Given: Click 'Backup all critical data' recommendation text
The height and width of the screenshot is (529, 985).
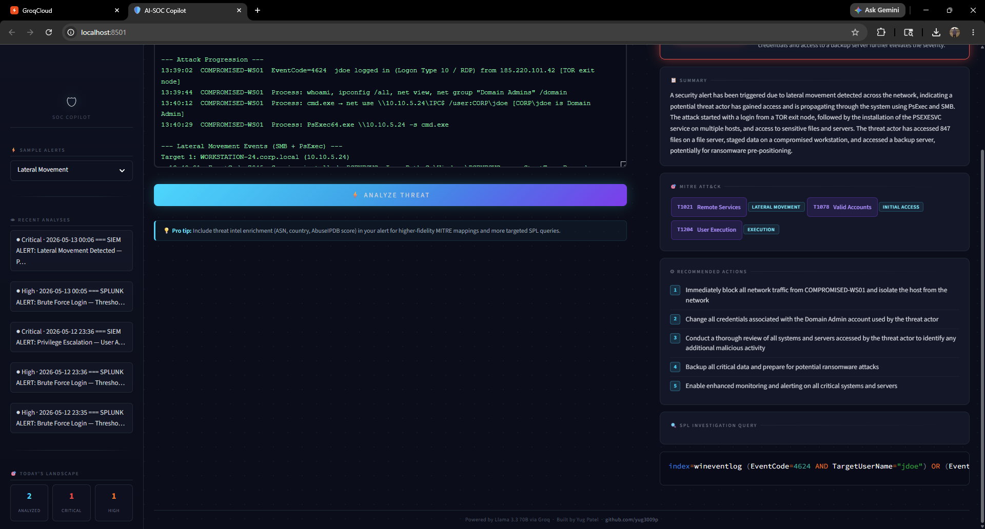Looking at the screenshot, I should [782, 367].
